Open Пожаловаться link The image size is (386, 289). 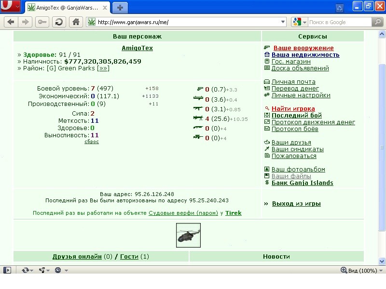pyautogui.click(x=294, y=156)
